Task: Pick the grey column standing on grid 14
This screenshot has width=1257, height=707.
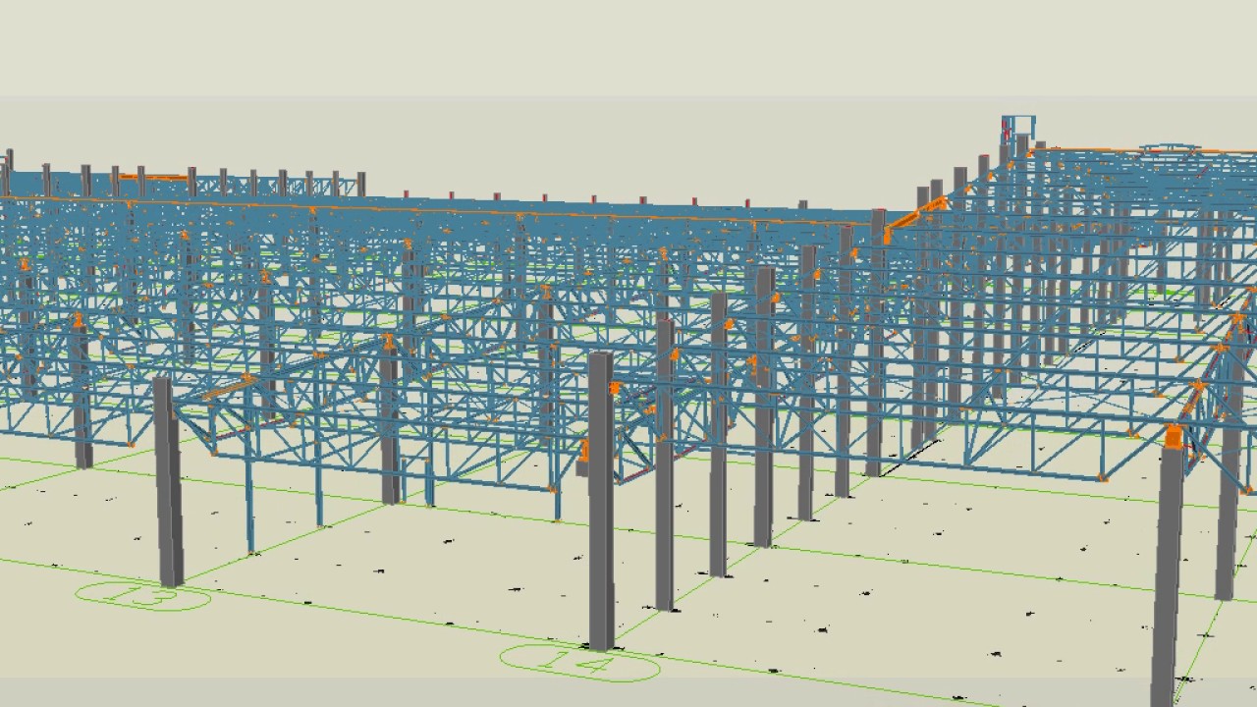Action: (601, 501)
